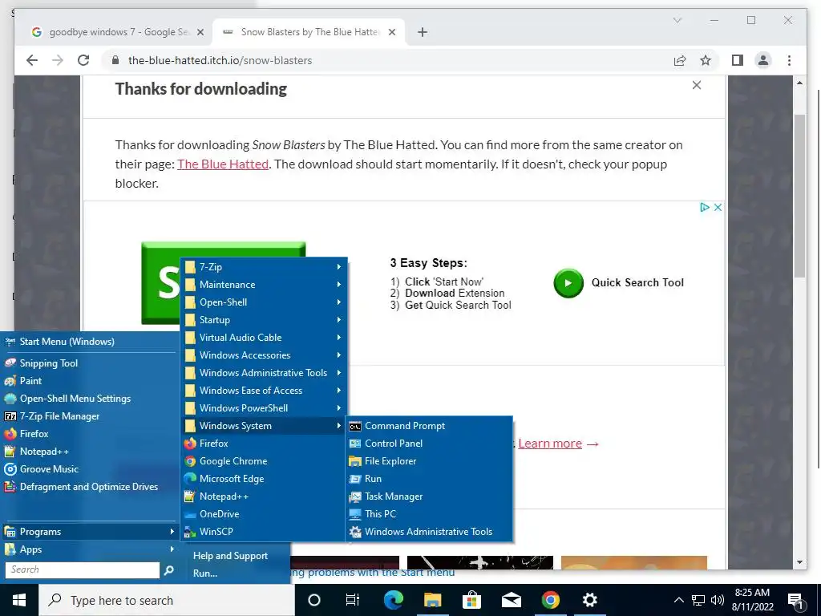Open Mail from the taskbar
Image resolution: width=821 pixels, height=616 pixels.
click(511, 600)
